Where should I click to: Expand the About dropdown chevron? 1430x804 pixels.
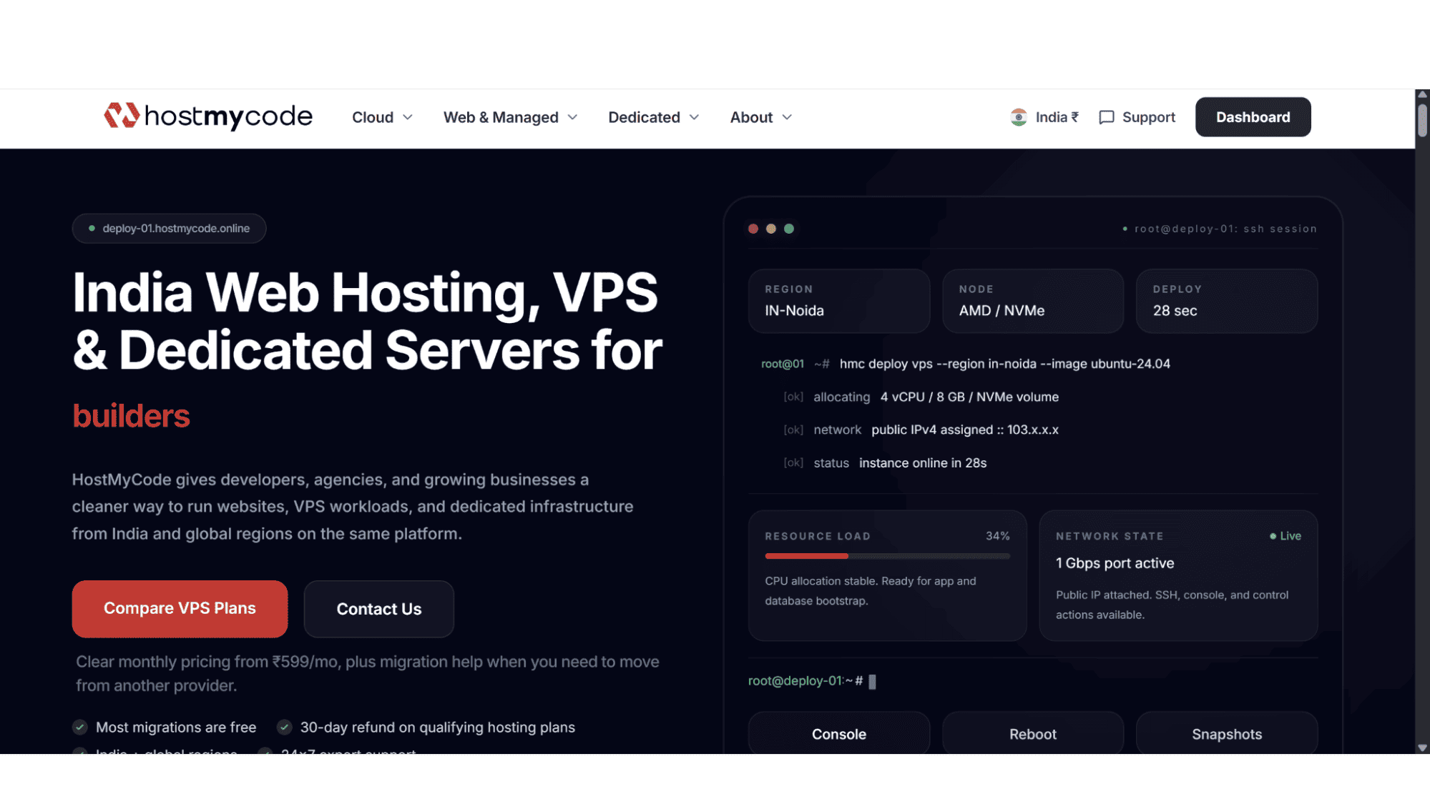point(787,117)
